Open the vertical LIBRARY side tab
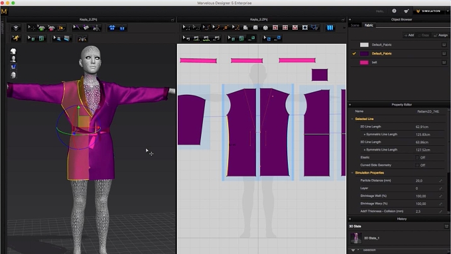This screenshot has height=254, width=451. pyautogui.click(x=3, y=28)
